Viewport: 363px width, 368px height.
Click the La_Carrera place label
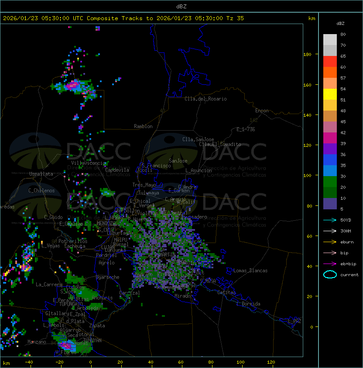tap(49, 285)
